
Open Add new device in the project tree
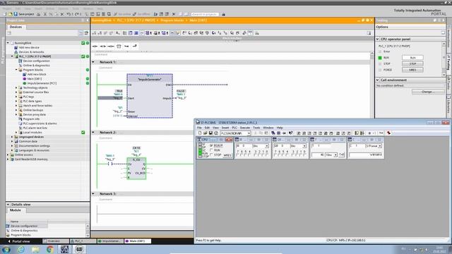click(x=29, y=47)
